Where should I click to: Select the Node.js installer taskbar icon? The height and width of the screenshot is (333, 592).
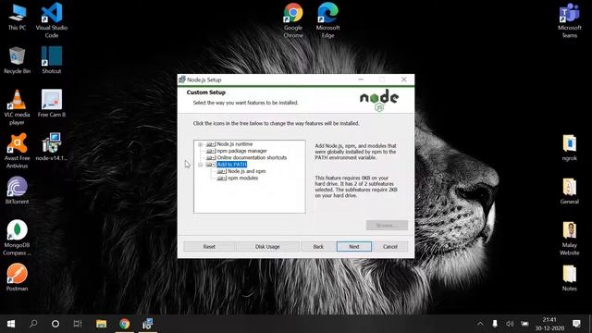pyautogui.click(x=148, y=324)
